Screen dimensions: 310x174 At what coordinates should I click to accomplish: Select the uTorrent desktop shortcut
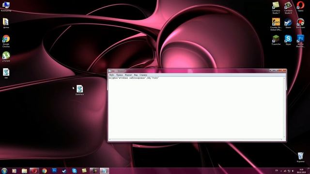[6, 57]
